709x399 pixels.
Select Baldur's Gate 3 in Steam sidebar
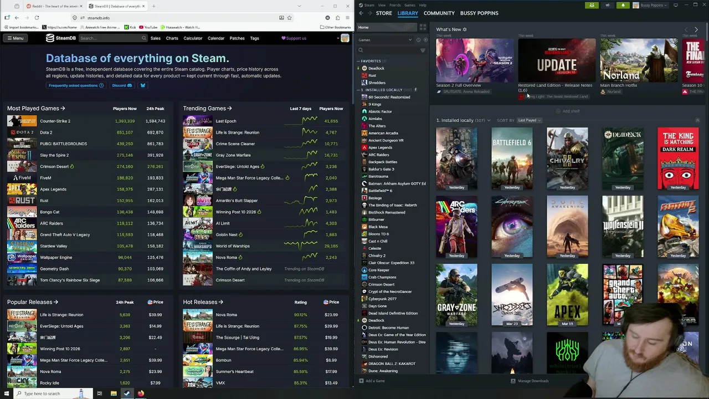[x=381, y=169]
